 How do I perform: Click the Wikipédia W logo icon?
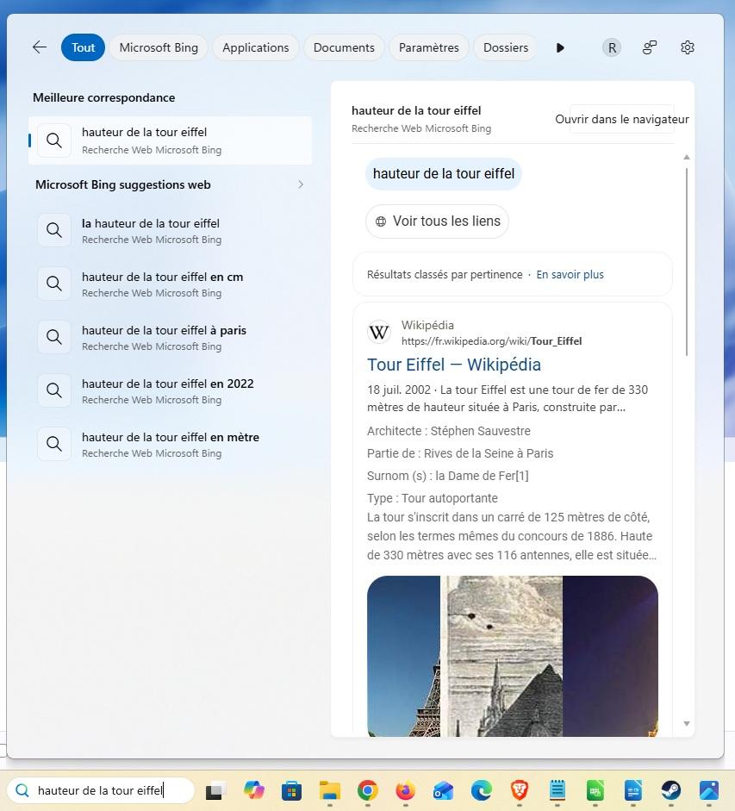(379, 332)
